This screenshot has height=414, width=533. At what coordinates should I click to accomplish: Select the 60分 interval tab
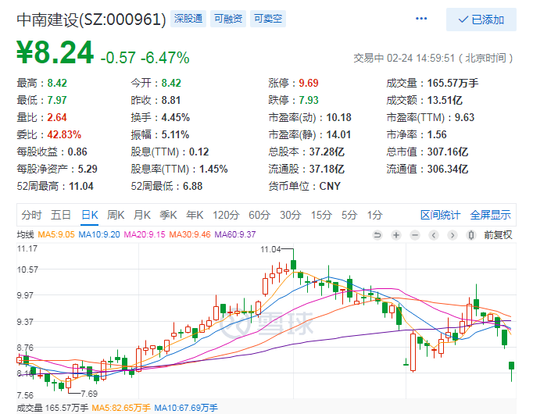pos(259,215)
